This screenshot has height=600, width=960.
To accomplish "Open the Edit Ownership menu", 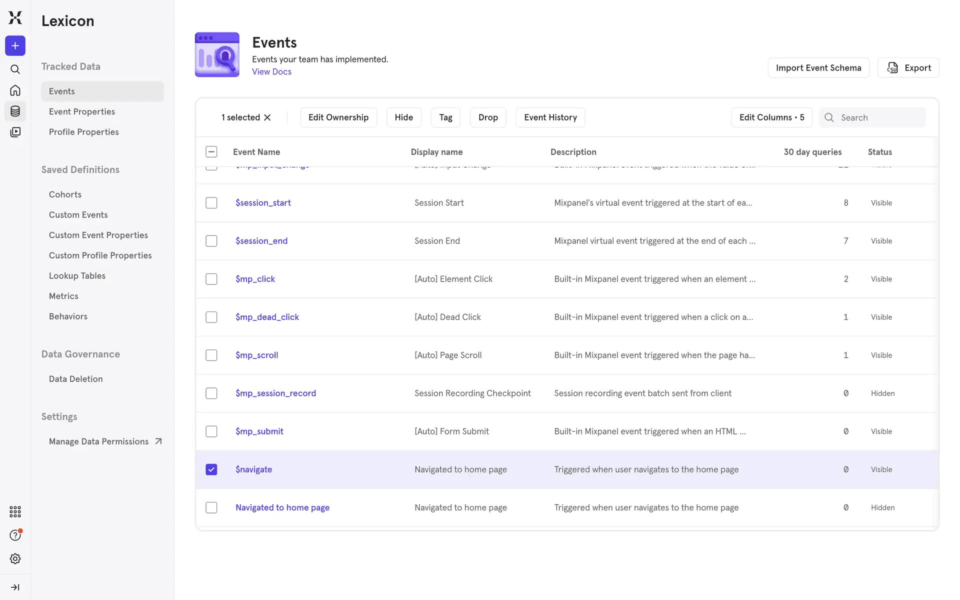I will pyautogui.click(x=338, y=117).
